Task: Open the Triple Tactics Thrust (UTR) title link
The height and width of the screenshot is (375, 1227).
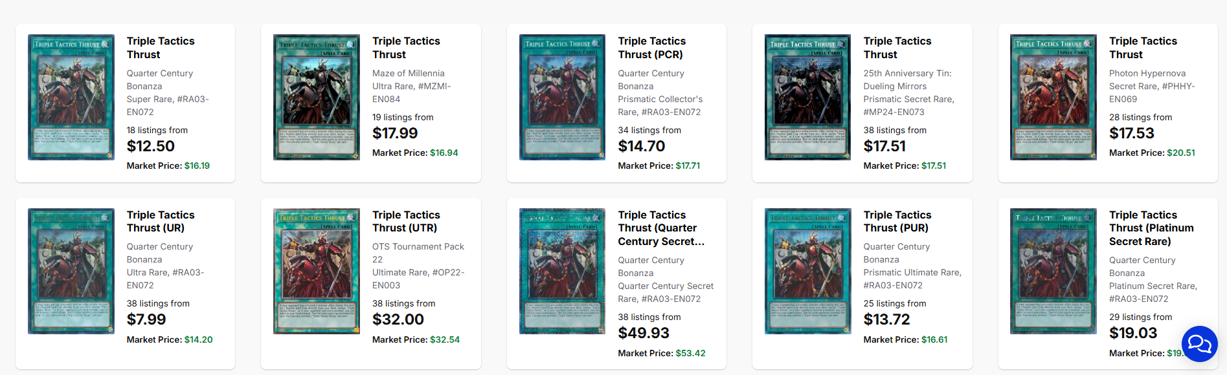Action: pos(406,221)
